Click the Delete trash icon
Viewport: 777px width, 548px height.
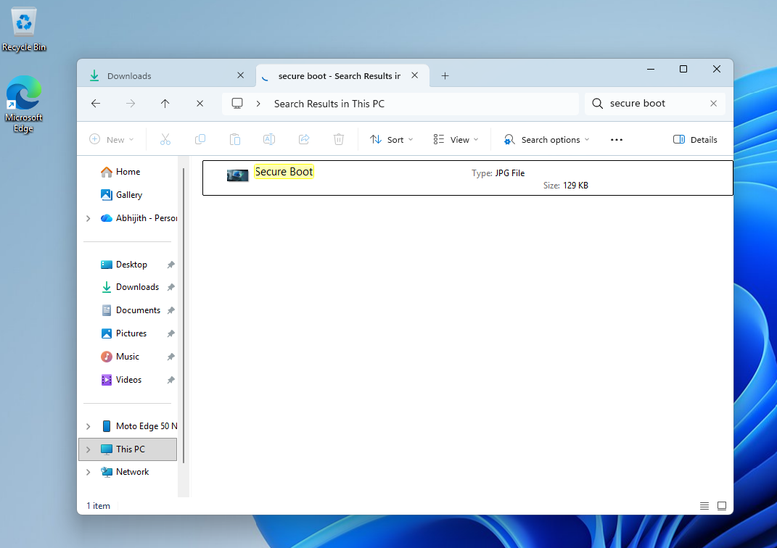pos(339,140)
